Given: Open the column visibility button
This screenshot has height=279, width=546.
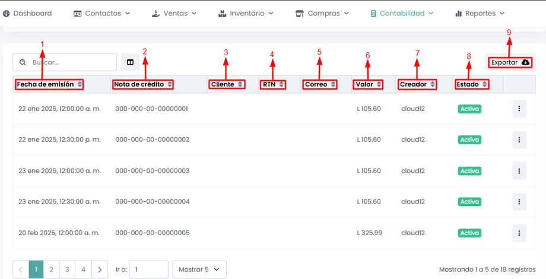Looking at the screenshot, I should coord(130,62).
